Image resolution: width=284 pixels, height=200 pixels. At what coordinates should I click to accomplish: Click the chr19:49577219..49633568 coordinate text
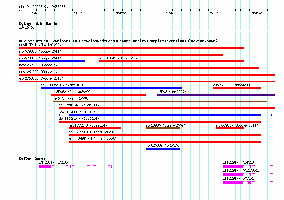(42, 7)
